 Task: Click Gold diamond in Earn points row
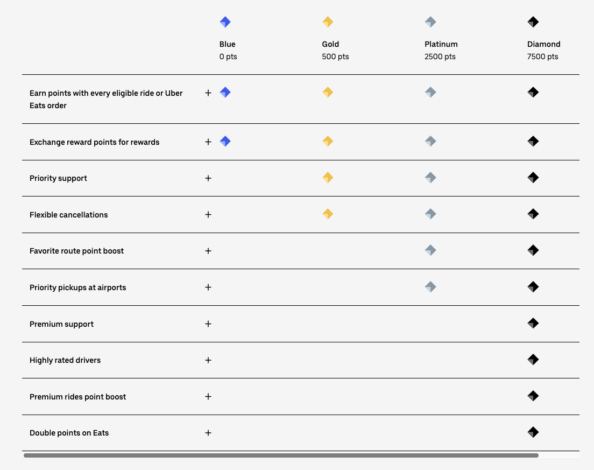(x=328, y=92)
